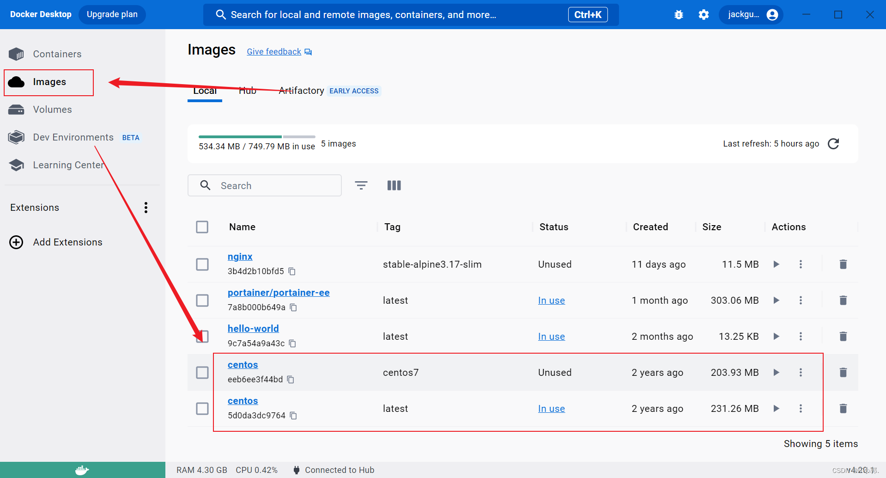Viewport: 886px width, 478px height.
Task: Switch to the Hub tab
Action: tap(248, 91)
